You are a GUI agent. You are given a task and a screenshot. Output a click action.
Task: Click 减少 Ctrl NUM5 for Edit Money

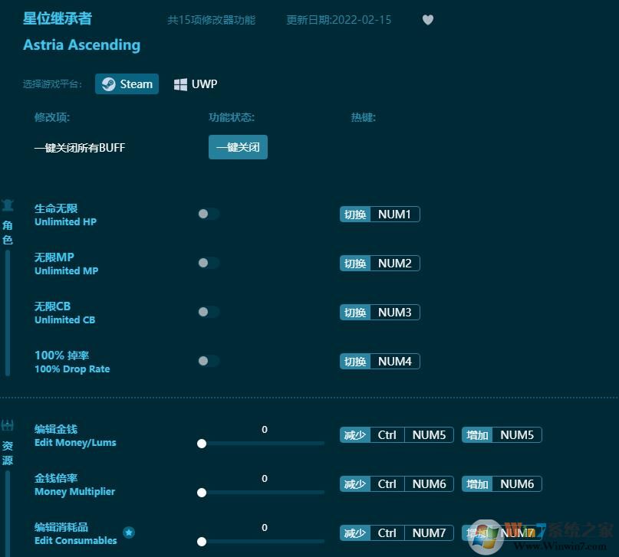(396, 434)
